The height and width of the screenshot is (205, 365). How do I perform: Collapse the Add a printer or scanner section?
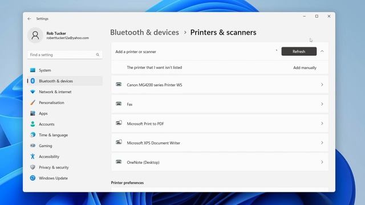pyautogui.click(x=322, y=51)
